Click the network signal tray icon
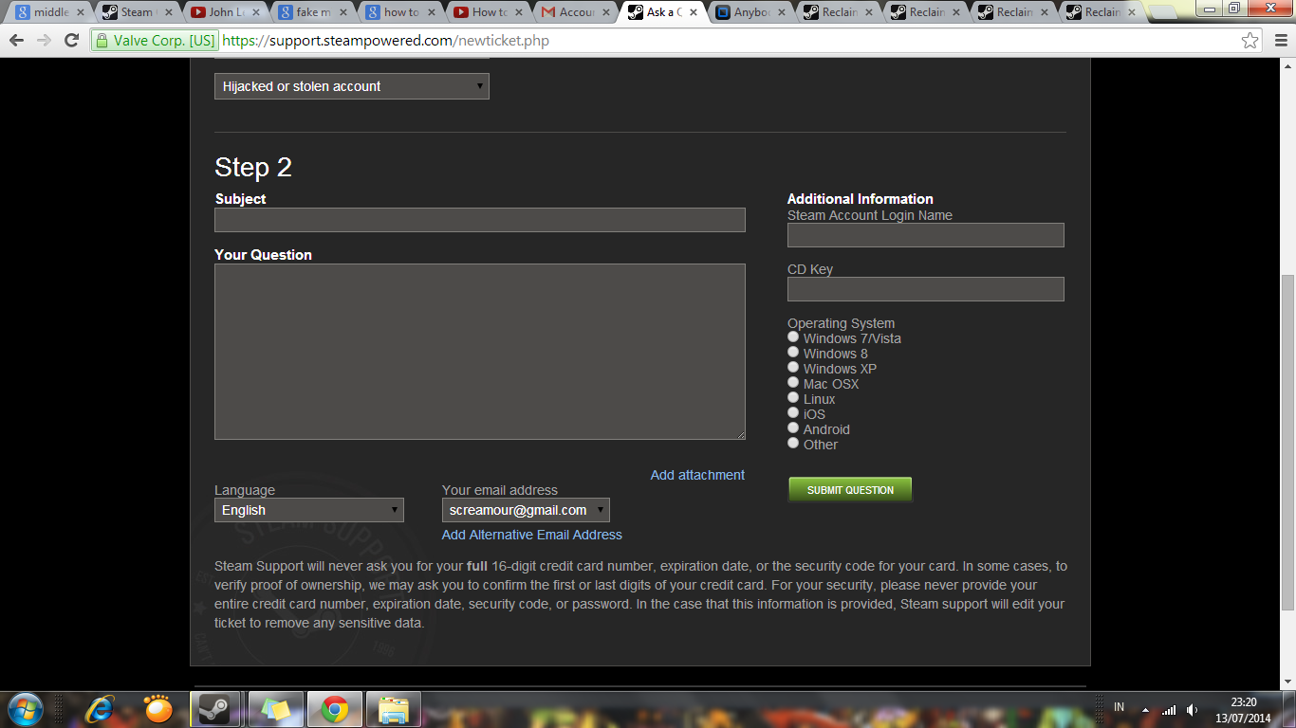Image resolution: width=1296 pixels, height=728 pixels. tap(1169, 709)
